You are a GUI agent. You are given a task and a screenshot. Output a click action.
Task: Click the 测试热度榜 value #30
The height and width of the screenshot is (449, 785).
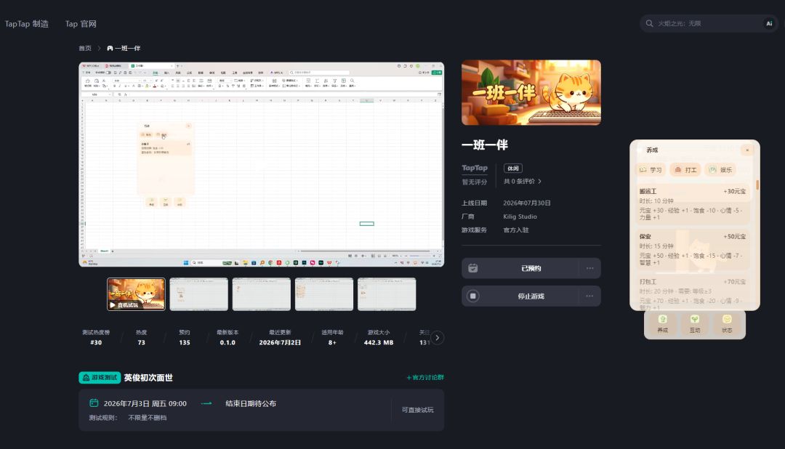(x=96, y=342)
